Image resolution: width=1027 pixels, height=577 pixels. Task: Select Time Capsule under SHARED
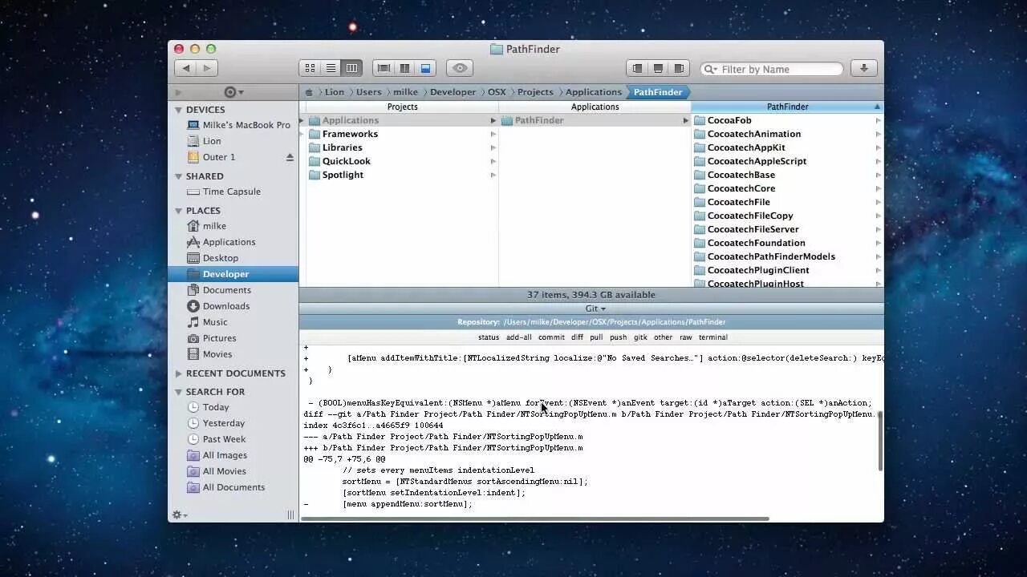tap(223, 192)
